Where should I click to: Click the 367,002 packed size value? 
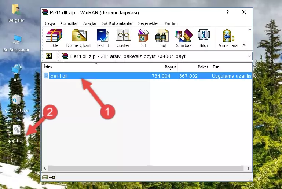[x=188, y=76]
